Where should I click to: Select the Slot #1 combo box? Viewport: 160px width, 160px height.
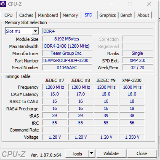tap(22, 31)
